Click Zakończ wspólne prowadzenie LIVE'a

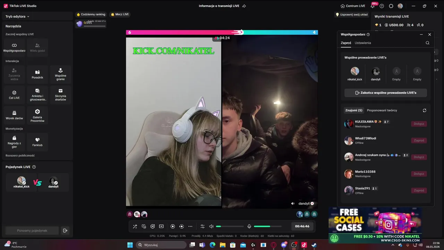pos(386,93)
